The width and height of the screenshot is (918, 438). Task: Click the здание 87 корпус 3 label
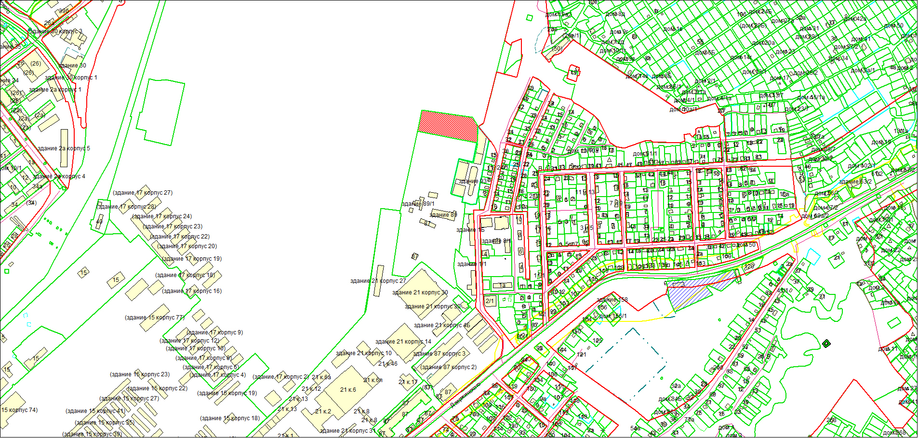click(x=439, y=354)
